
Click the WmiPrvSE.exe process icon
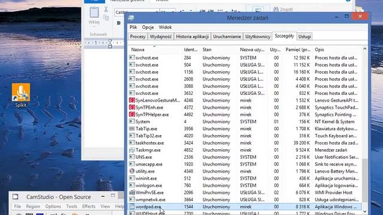pyautogui.click(x=132, y=192)
